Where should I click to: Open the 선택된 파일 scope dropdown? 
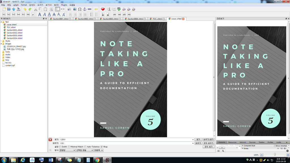click(84, 150)
